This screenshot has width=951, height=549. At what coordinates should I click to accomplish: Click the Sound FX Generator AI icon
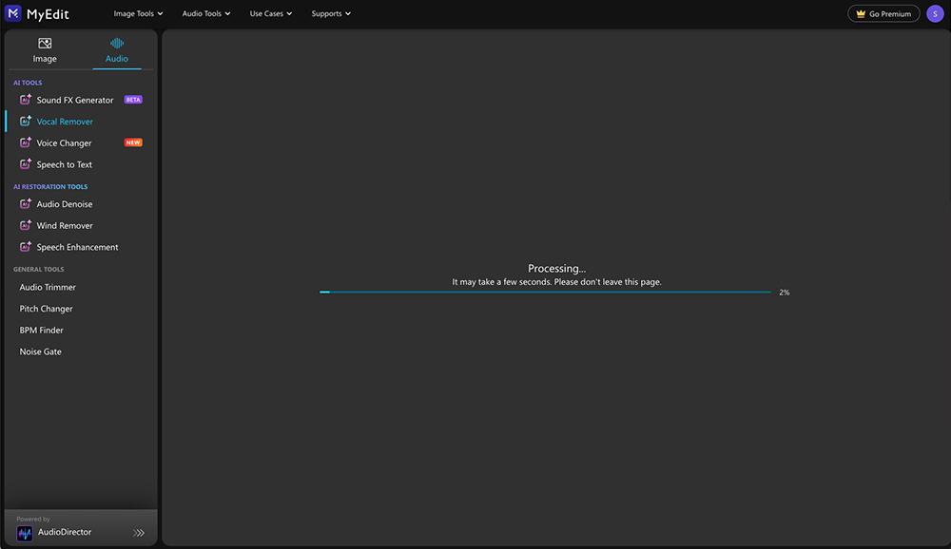point(26,100)
